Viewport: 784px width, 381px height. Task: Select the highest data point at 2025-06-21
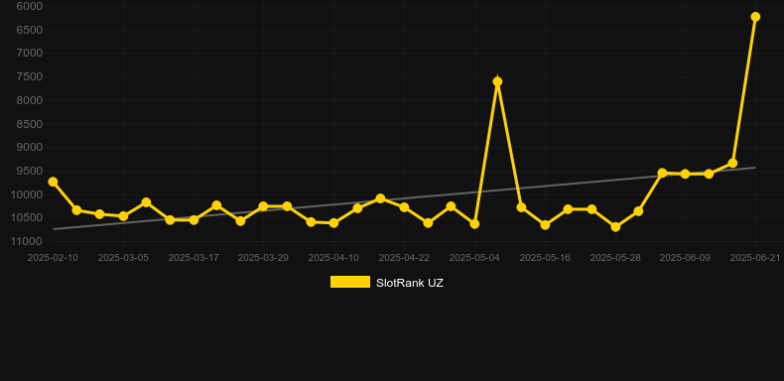[x=755, y=17]
